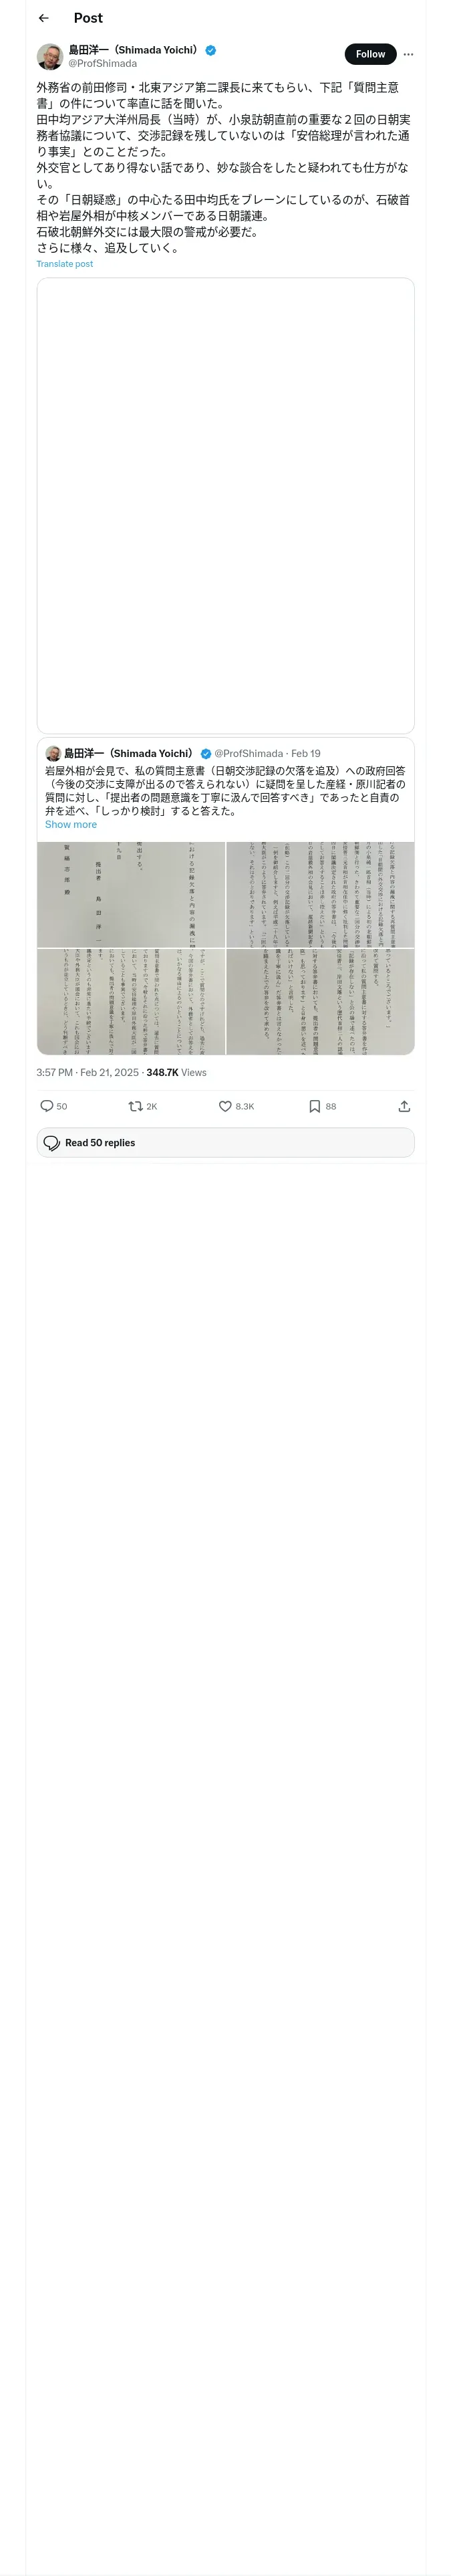The height and width of the screenshot is (2576, 451).
Task: Follow the ProfShimada account
Action: click(370, 54)
